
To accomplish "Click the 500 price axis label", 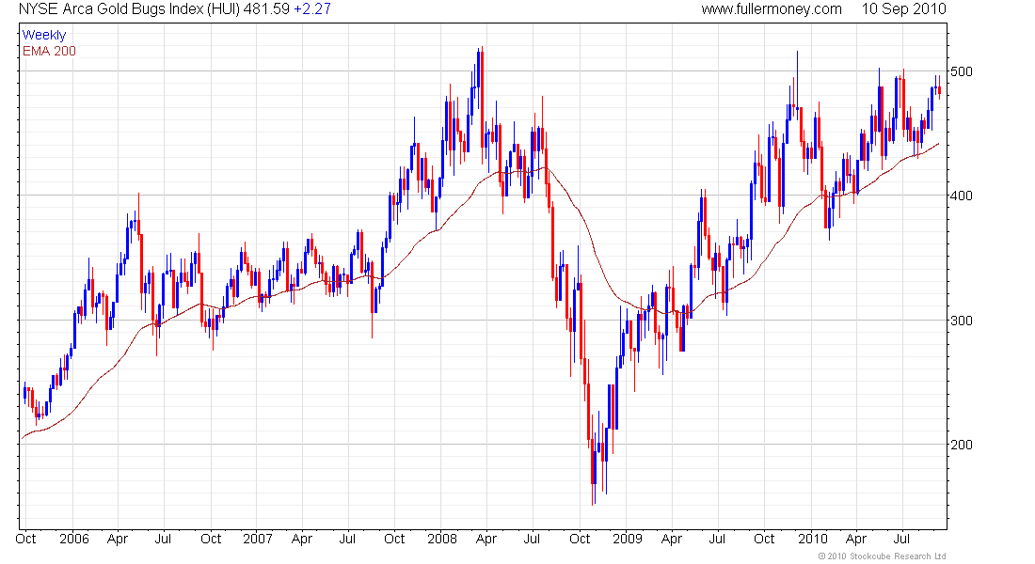I will click(961, 71).
